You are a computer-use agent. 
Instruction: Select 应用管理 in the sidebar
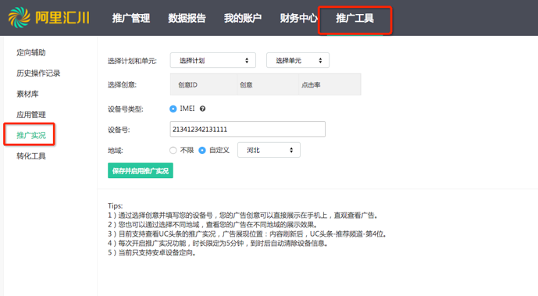(x=31, y=115)
